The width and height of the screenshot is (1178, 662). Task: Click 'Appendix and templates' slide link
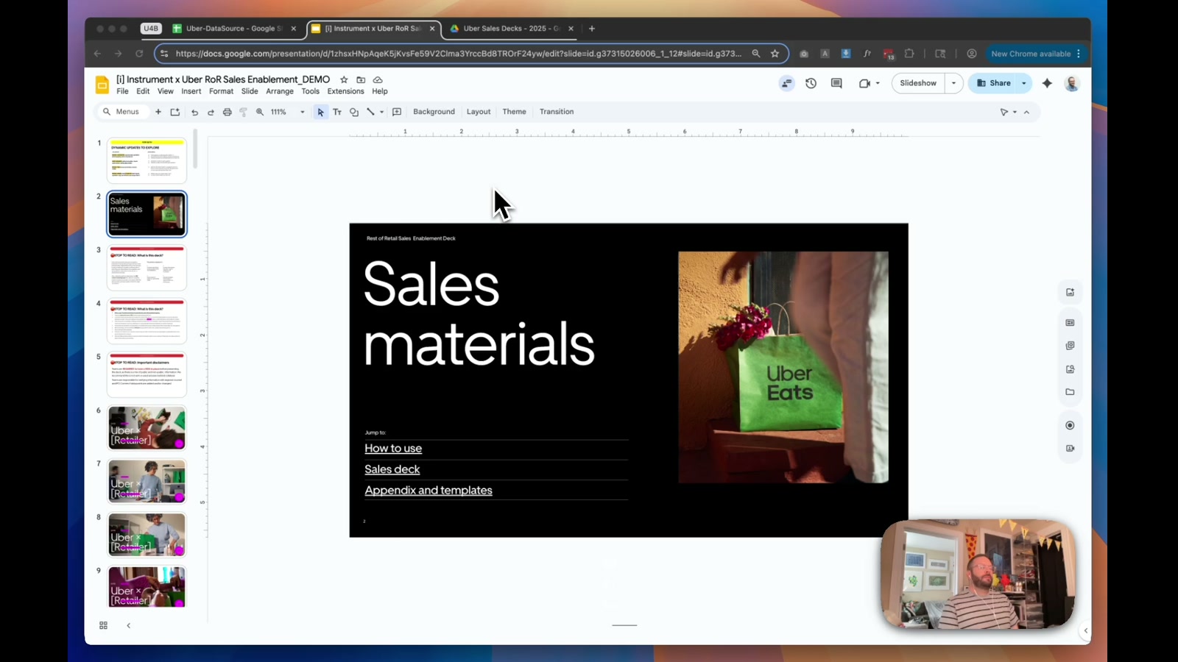click(428, 491)
